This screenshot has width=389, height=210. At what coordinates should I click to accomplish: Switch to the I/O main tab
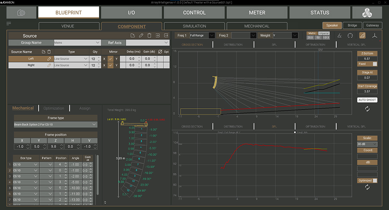(x=131, y=13)
